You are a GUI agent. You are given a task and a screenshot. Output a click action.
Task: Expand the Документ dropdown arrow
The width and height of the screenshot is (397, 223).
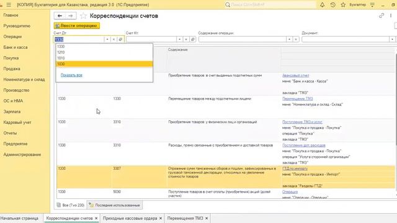click(392, 40)
